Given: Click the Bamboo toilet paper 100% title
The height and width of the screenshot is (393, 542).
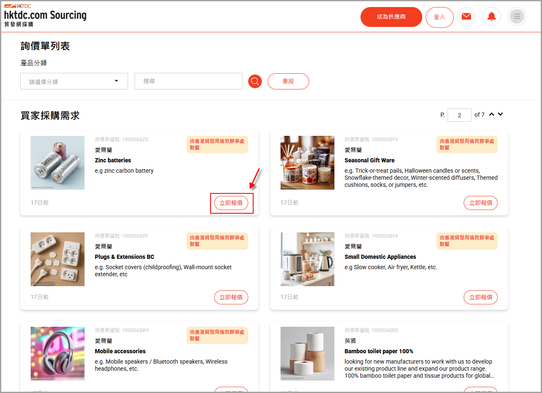Looking at the screenshot, I should (x=379, y=351).
